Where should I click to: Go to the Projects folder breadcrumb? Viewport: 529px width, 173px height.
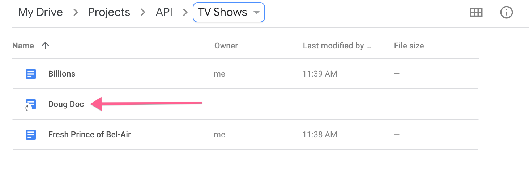[x=109, y=12]
